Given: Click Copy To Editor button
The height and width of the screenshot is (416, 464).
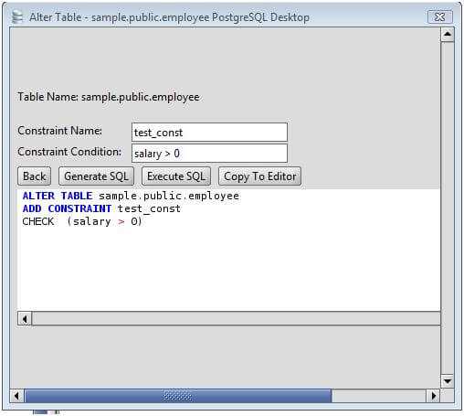Looking at the screenshot, I should [259, 176].
